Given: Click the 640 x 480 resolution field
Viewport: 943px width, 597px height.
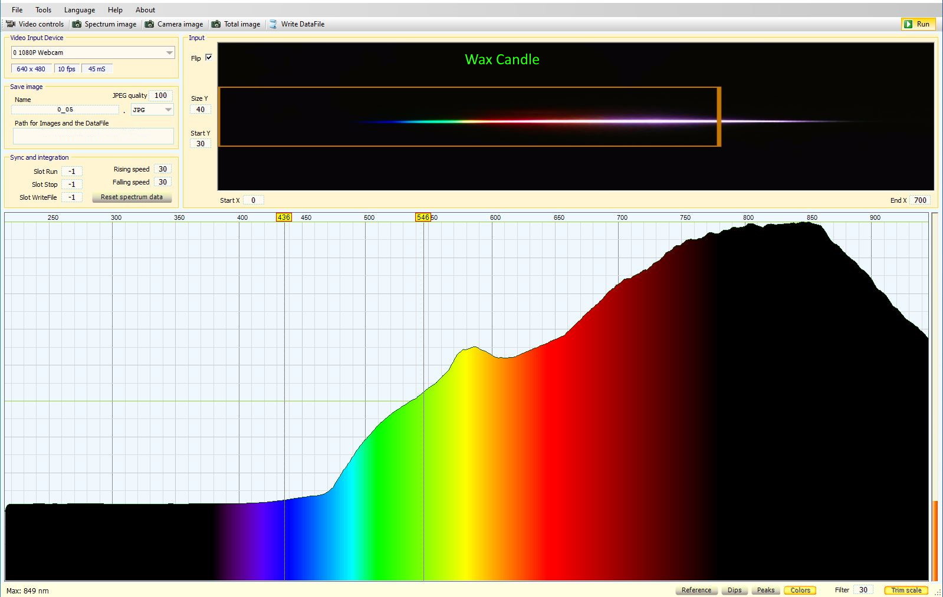Looking at the screenshot, I should [x=31, y=69].
